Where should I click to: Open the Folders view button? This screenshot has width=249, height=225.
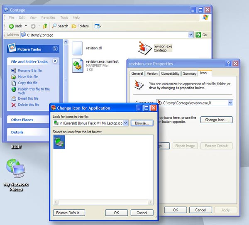point(80,26)
